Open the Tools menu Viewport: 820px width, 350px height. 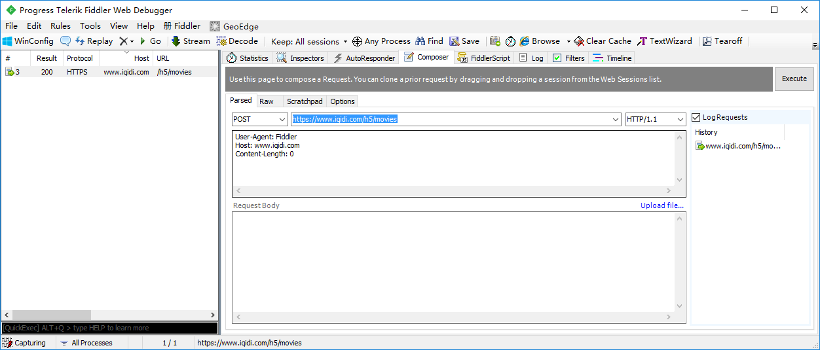tap(90, 26)
